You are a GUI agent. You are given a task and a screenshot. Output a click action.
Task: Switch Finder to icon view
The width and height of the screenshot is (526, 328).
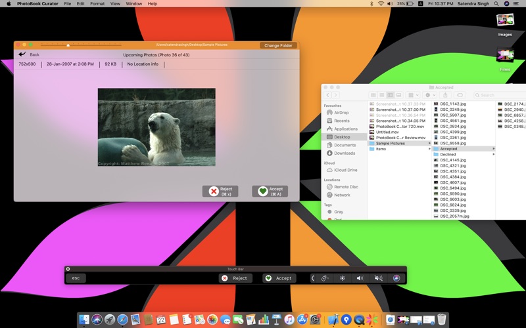[x=373, y=95]
